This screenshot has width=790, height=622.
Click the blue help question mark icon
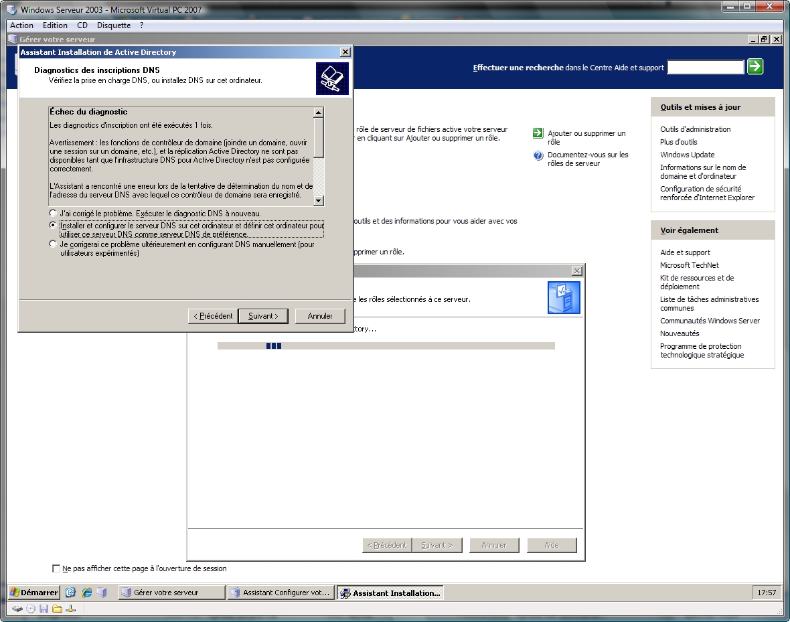538,155
